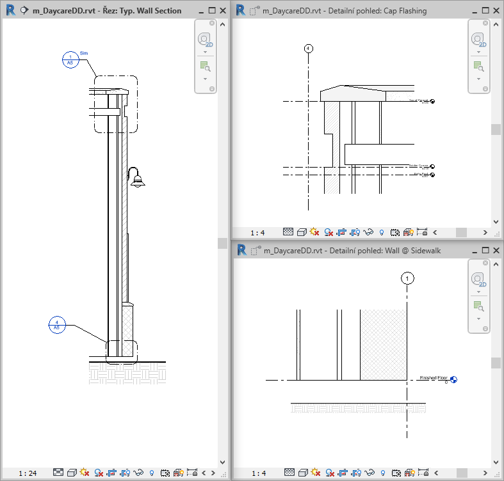Expand steering wheel options in Wall Section view
504x481 pixels.
point(206,52)
